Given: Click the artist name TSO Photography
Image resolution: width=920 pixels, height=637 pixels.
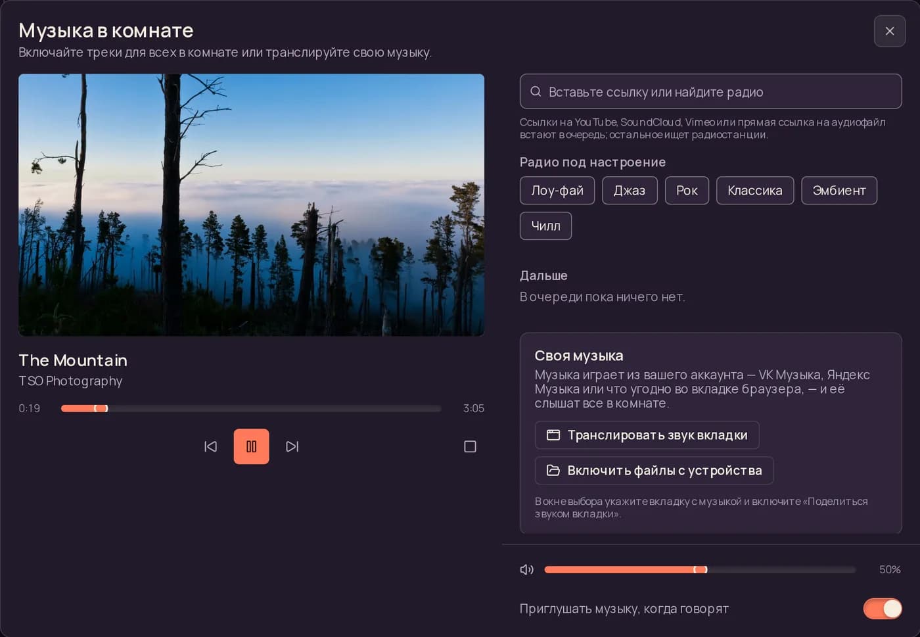Looking at the screenshot, I should (x=70, y=381).
